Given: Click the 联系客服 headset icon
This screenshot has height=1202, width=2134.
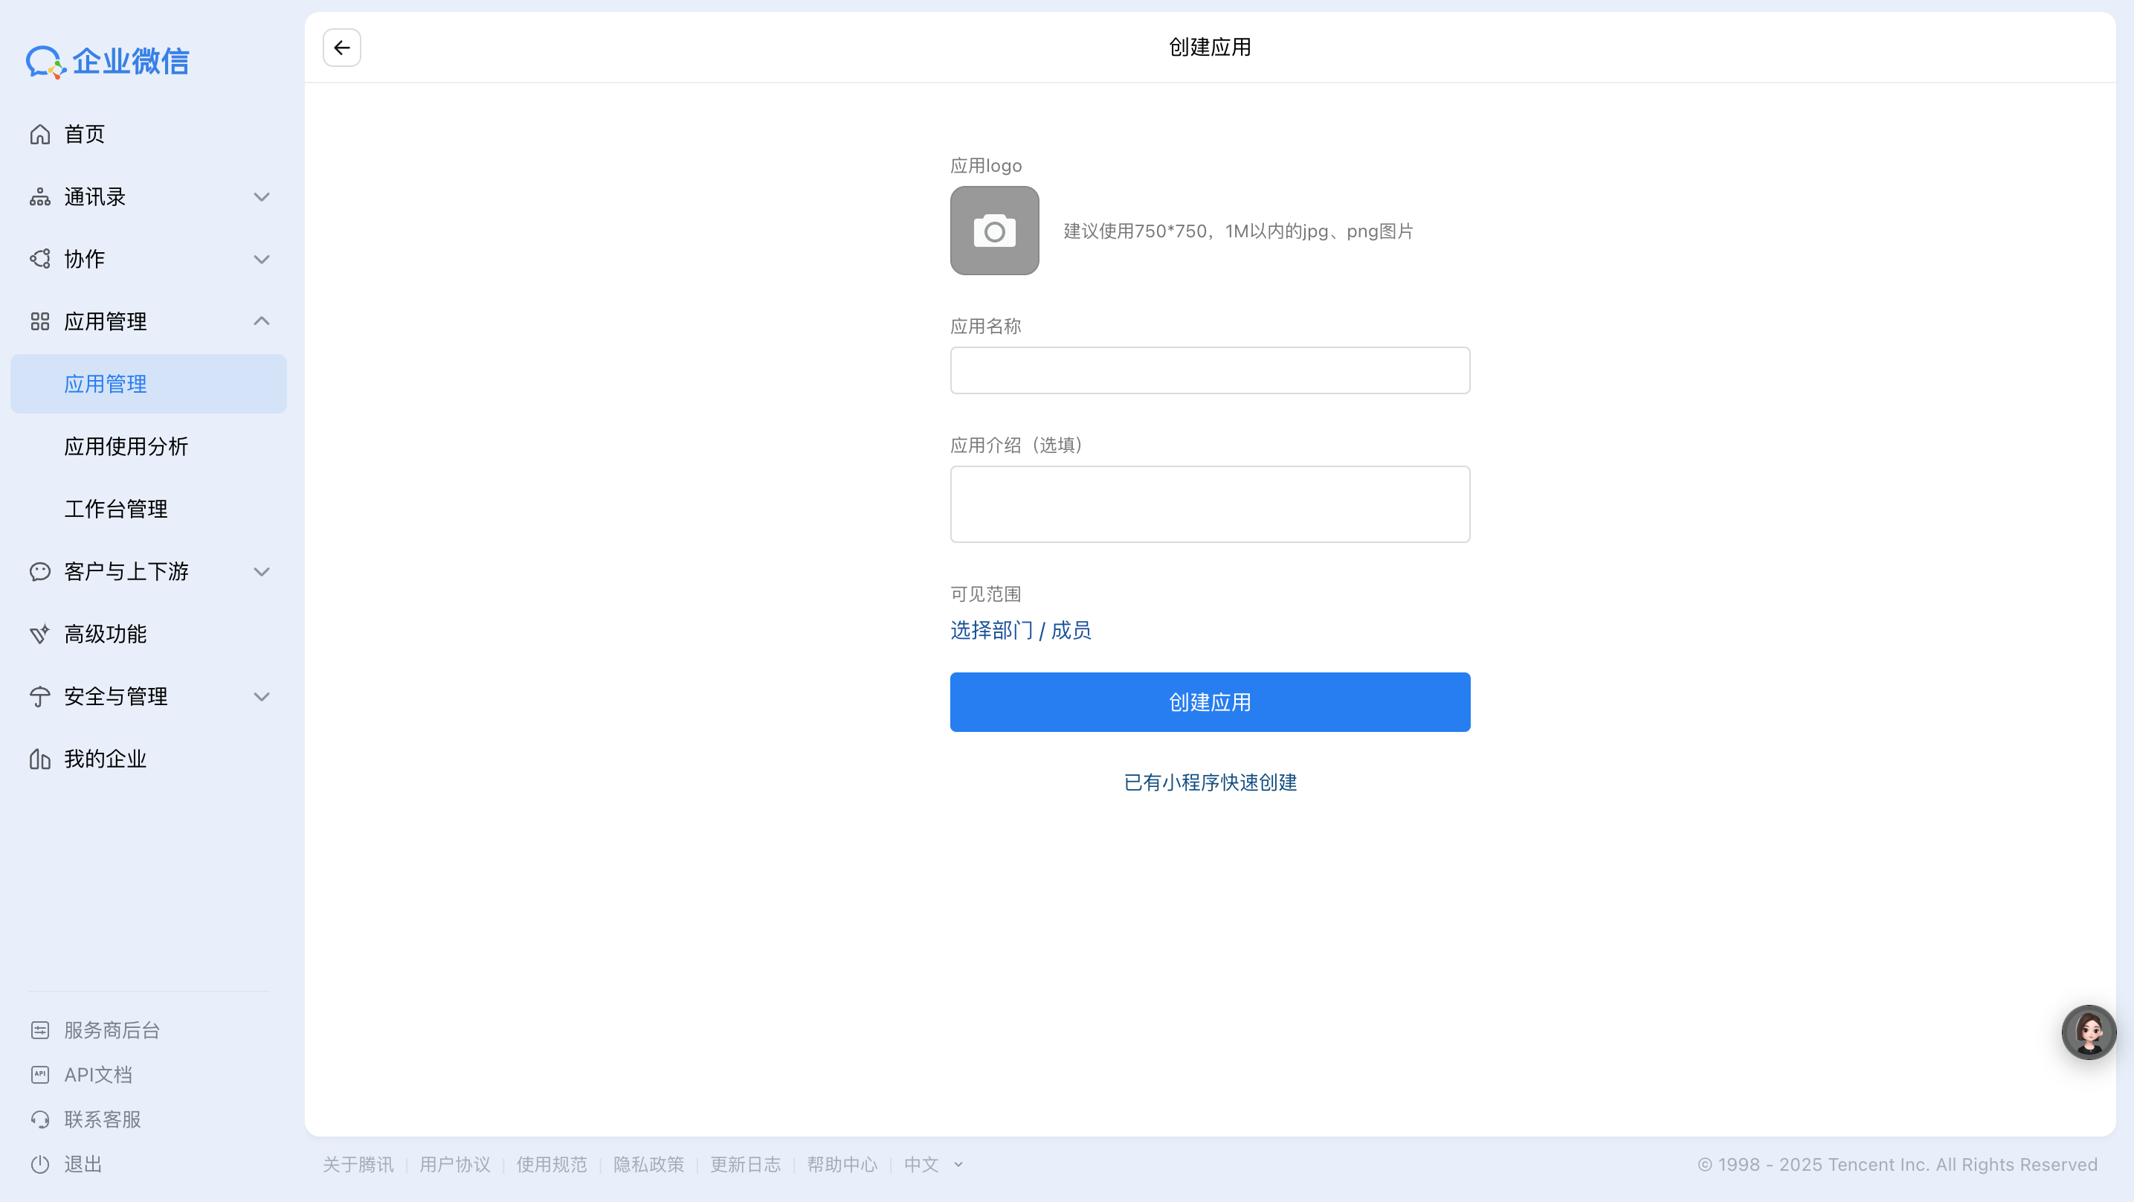Looking at the screenshot, I should coord(39,1120).
